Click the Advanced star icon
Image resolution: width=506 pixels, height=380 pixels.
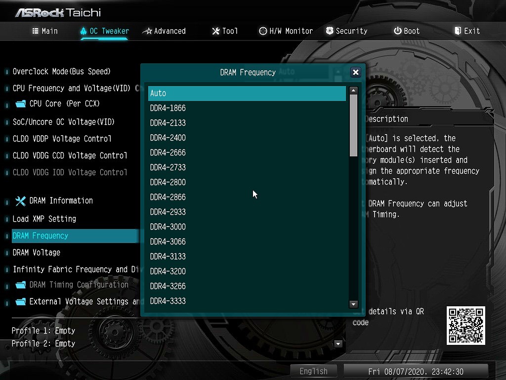pyautogui.click(x=147, y=31)
